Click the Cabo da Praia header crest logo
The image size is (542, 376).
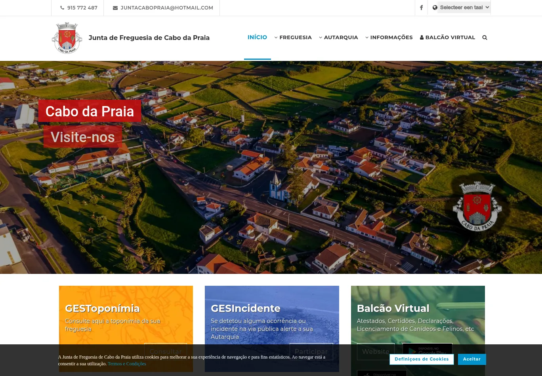click(x=67, y=38)
